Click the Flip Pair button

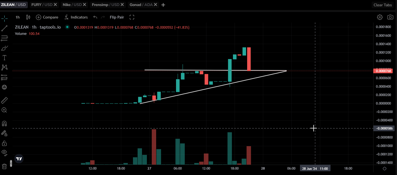[117, 17]
